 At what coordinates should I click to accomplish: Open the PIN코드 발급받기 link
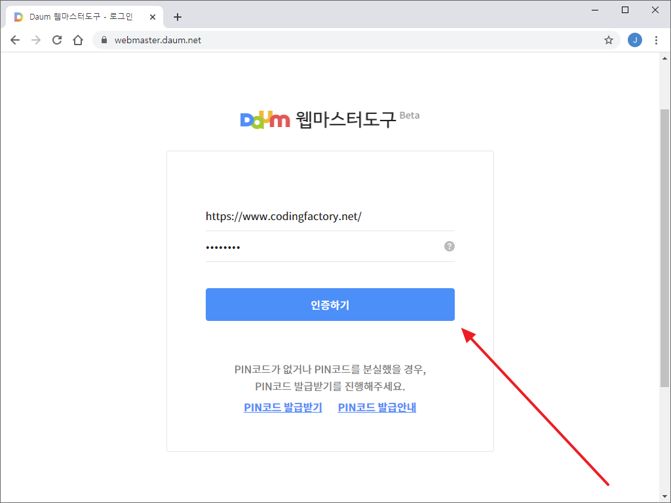point(283,407)
